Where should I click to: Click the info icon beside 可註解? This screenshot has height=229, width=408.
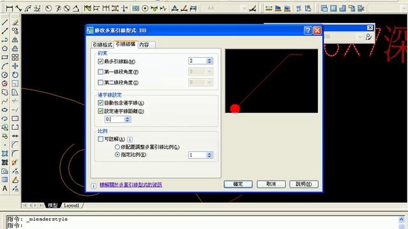click(129, 139)
